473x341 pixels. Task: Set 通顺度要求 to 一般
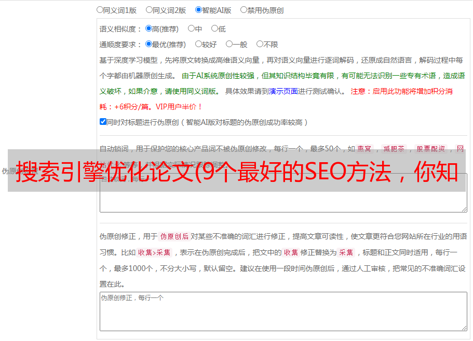(x=229, y=44)
